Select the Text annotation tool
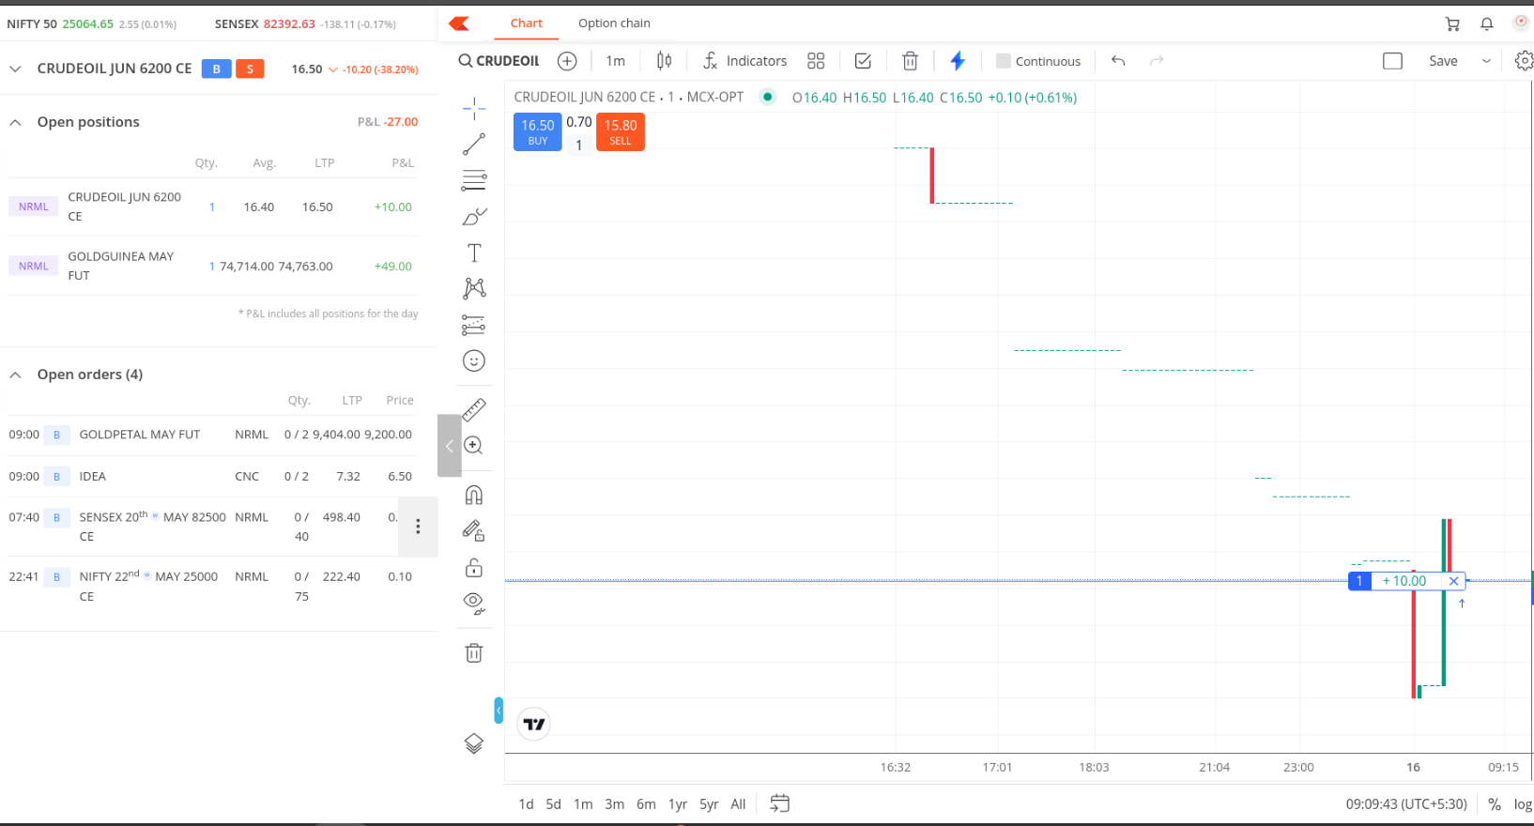1534x826 pixels. (474, 252)
